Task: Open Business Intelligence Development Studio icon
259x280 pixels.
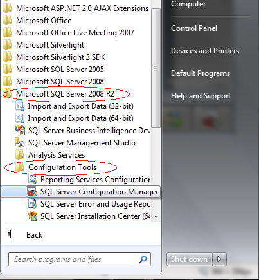Action: (x=20, y=131)
